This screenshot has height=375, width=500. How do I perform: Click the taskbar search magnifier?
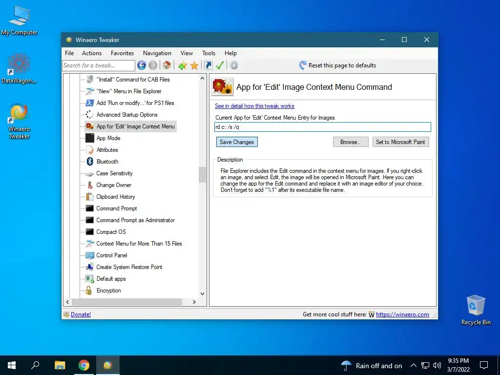point(35,365)
